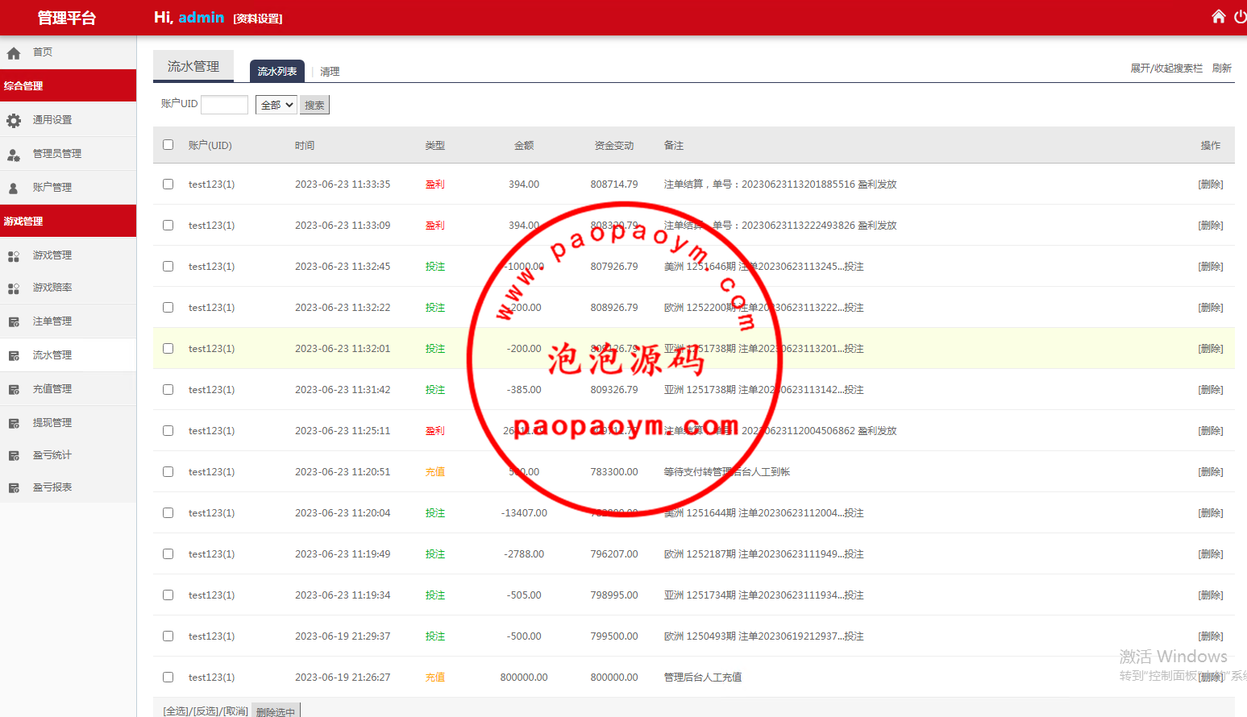Click the home icon in the top-right header

pyautogui.click(x=1218, y=17)
